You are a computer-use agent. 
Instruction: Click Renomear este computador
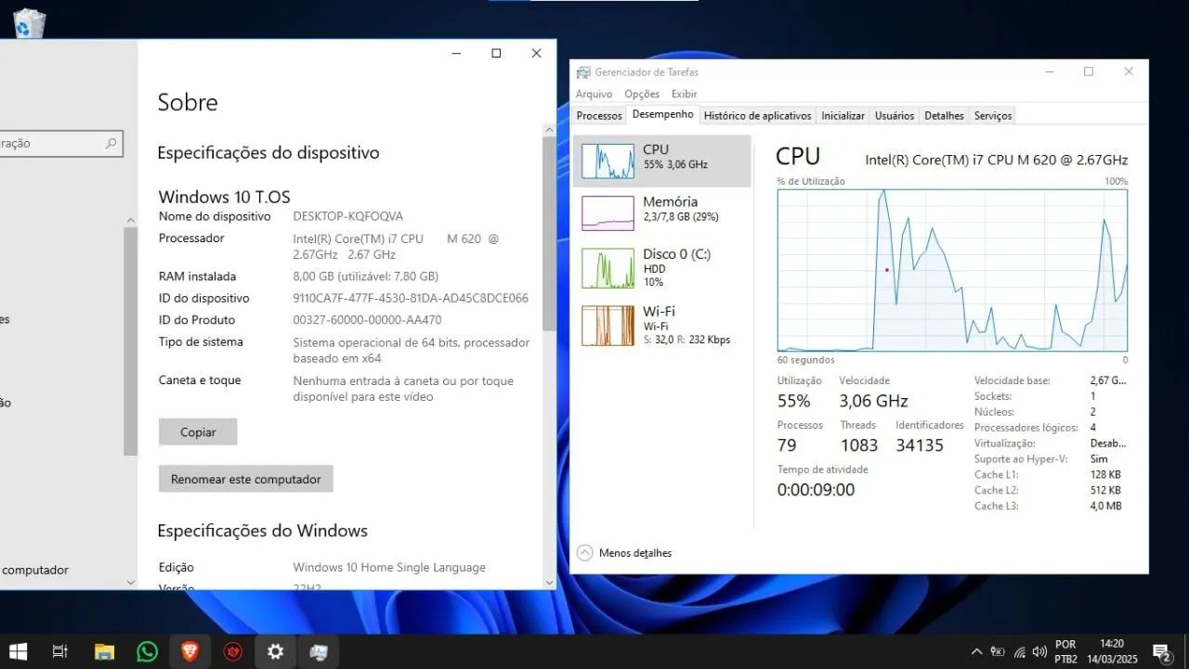[x=245, y=479]
